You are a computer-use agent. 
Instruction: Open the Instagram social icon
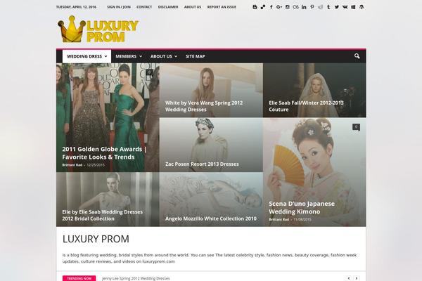click(x=288, y=7)
